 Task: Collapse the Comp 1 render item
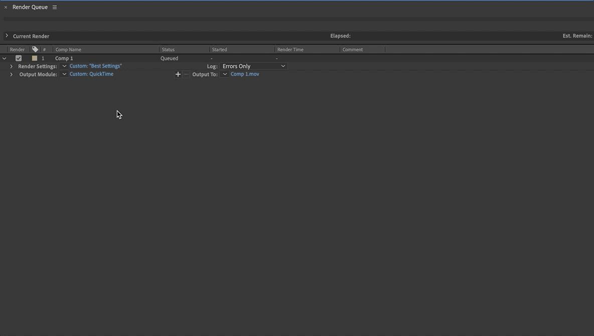point(4,58)
